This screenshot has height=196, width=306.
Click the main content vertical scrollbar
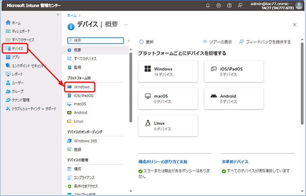click(302, 84)
